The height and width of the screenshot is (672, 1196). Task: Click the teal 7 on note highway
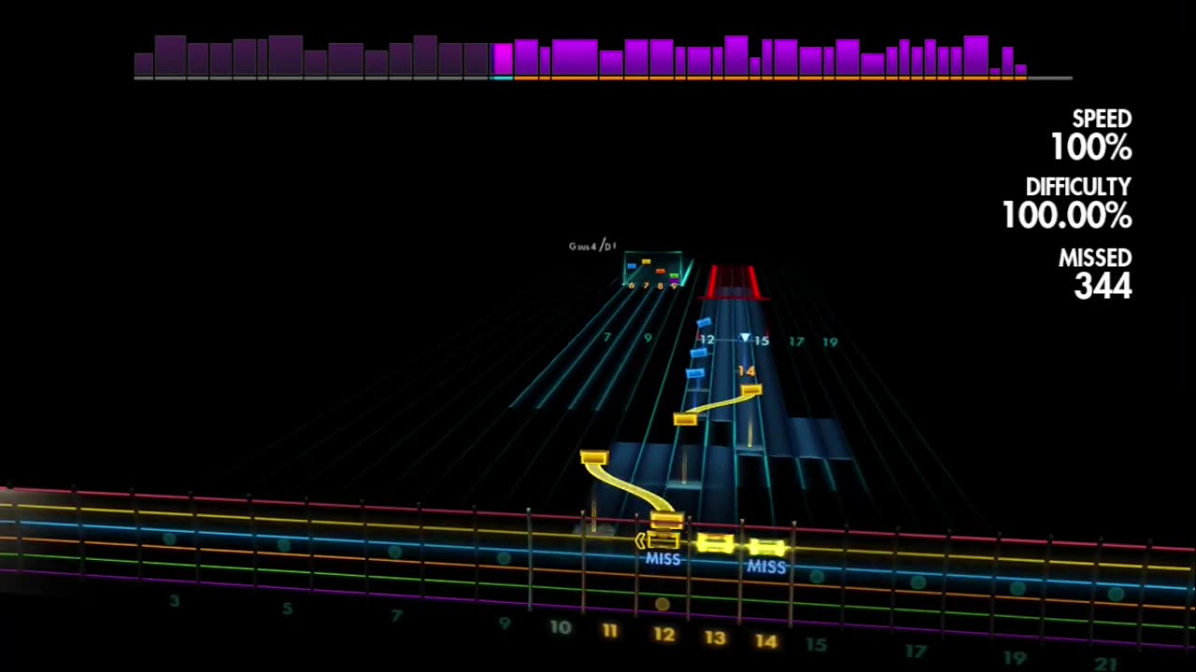tap(607, 337)
